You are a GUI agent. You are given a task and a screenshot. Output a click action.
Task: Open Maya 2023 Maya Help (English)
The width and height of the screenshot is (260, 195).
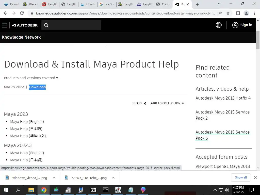[27, 122]
